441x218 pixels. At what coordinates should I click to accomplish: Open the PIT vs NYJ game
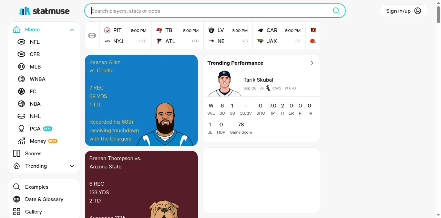coord(125,36)
